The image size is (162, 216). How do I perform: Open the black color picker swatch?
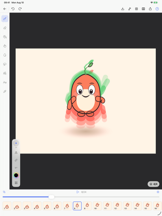[x=16, y=175]
